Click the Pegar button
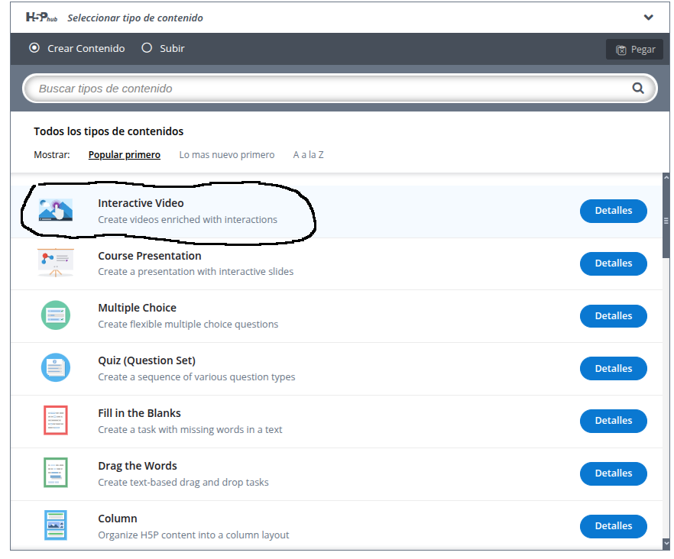Screen dimensions: 674x559 click(634, 50)
